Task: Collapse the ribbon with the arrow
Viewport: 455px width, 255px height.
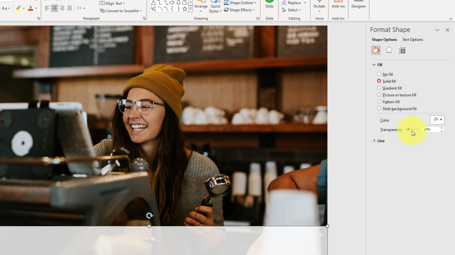Action: (x=451, y=19)
